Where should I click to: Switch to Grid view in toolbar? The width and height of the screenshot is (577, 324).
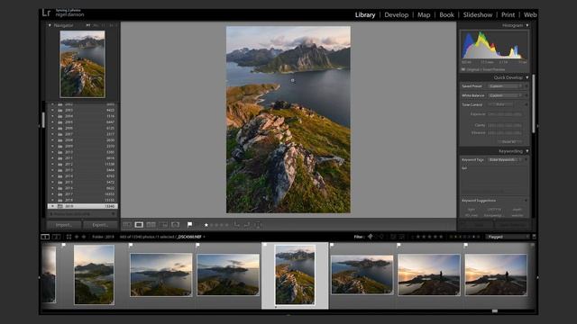pos(127,224)
